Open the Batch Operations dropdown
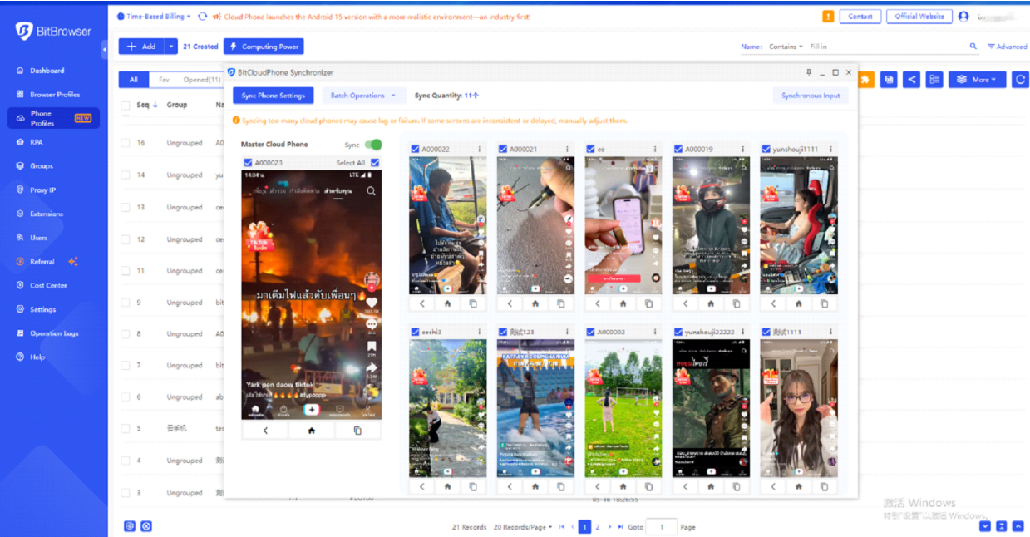This screenshot has width=1030, height=537. pos(364,96)
